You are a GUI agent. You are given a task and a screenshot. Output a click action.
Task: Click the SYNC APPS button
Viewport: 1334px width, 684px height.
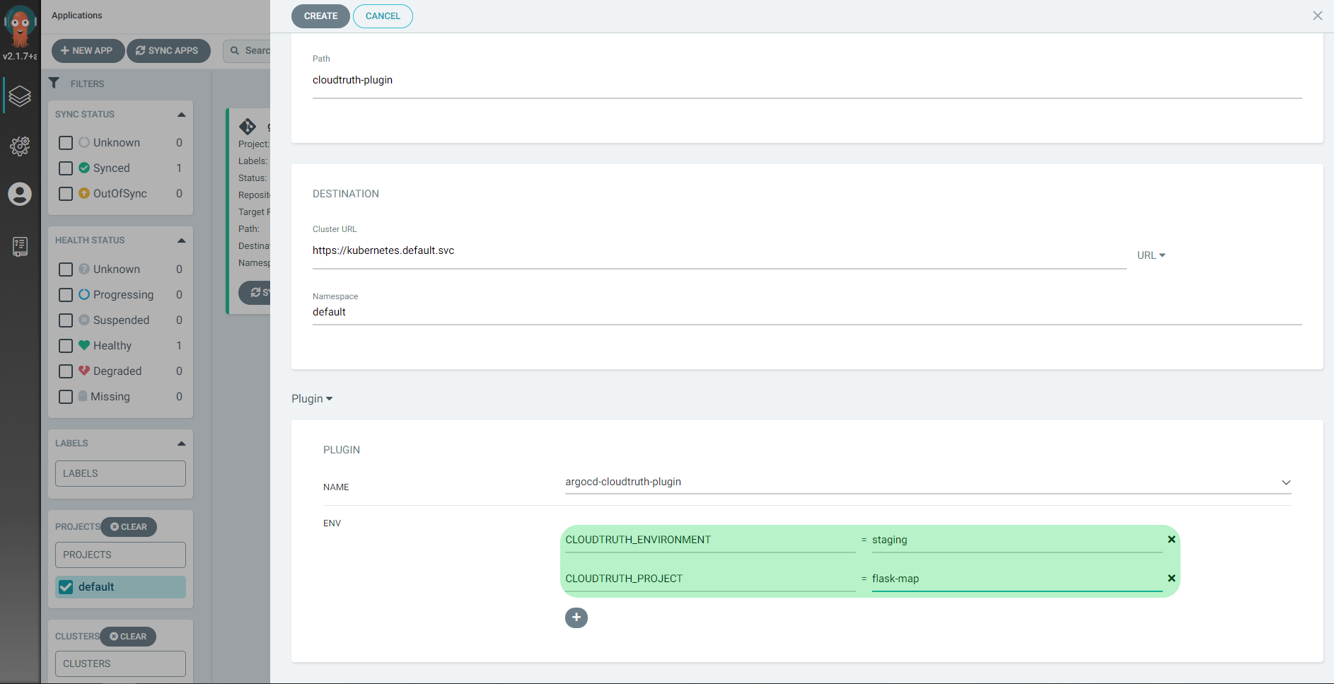coord(168,51)
